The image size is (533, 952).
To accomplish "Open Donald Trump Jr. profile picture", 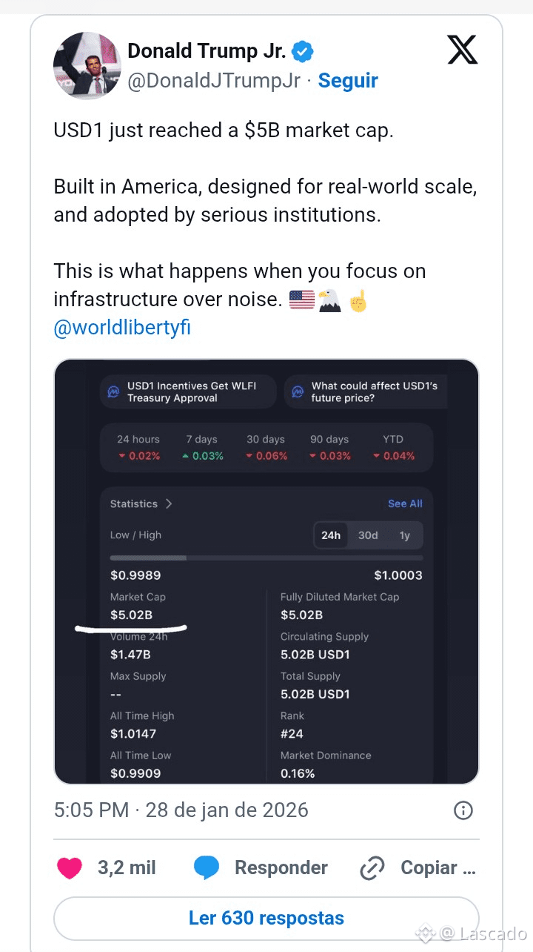I will tap(87, 65).
